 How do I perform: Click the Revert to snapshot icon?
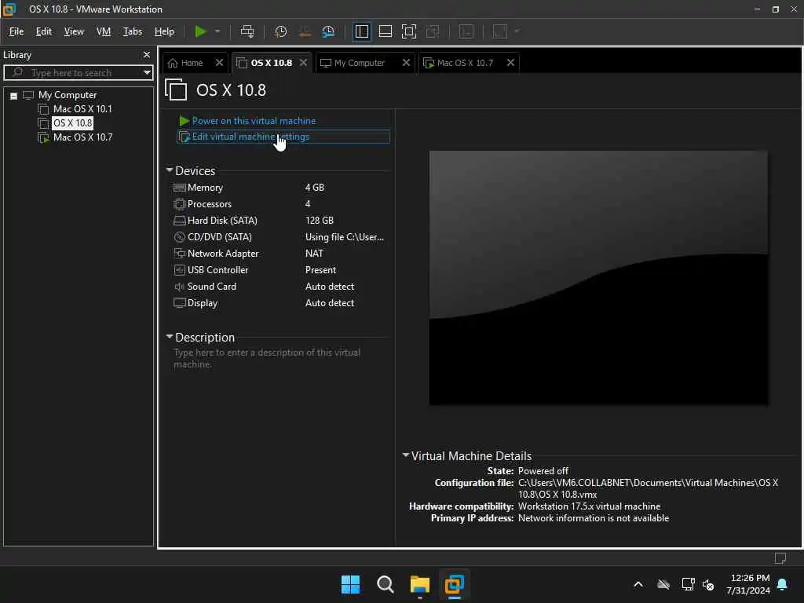coord(305,31)
